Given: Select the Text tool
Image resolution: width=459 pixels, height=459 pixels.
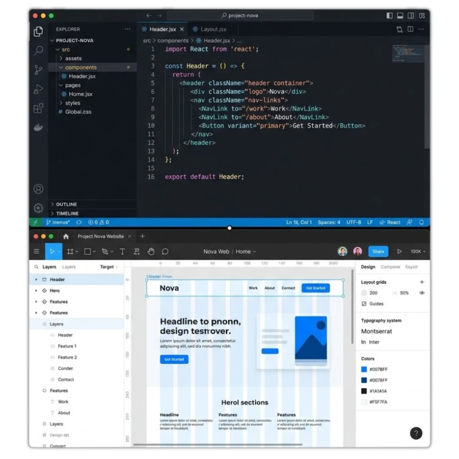Looking at the screenshot, I should click(x=122, y=252).
